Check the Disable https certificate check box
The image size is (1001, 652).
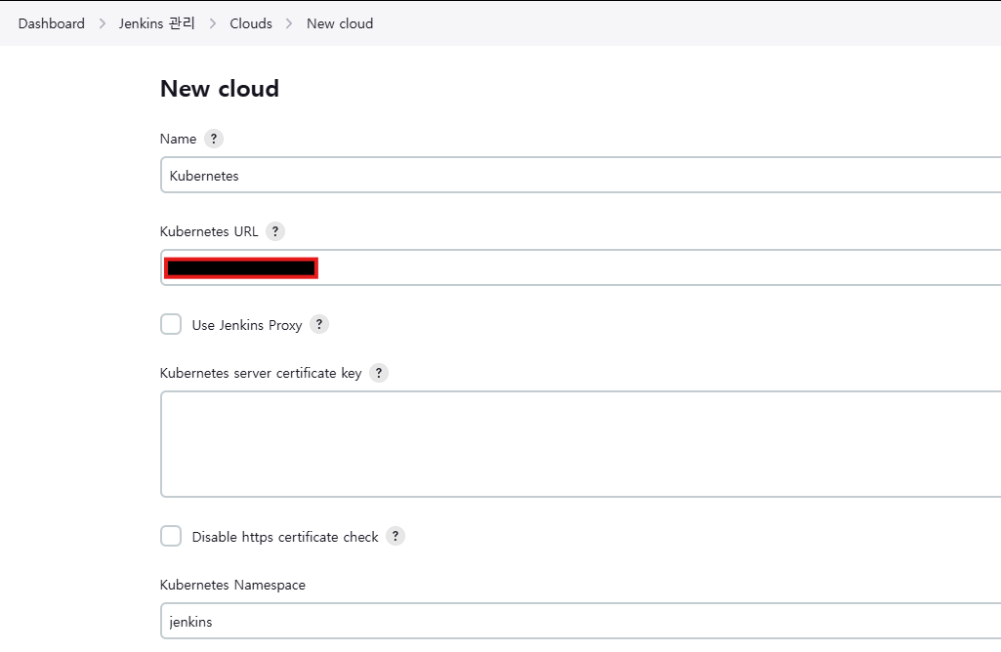coord(171,535)
